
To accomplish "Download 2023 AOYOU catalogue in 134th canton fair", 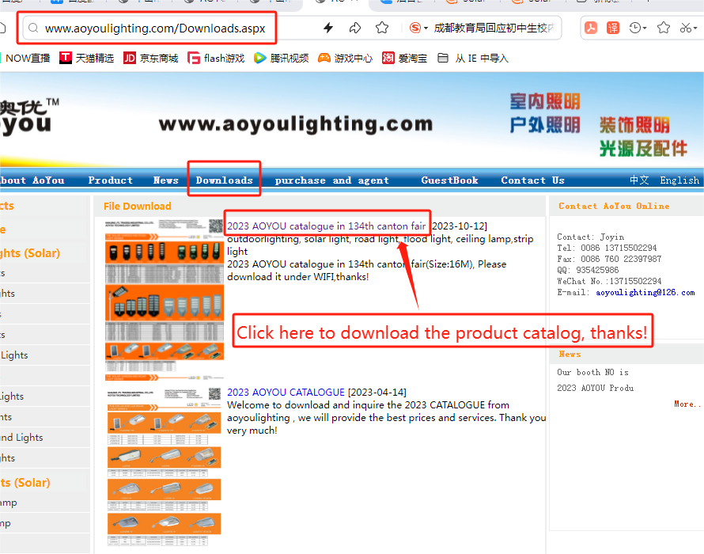I will [326, 226].
